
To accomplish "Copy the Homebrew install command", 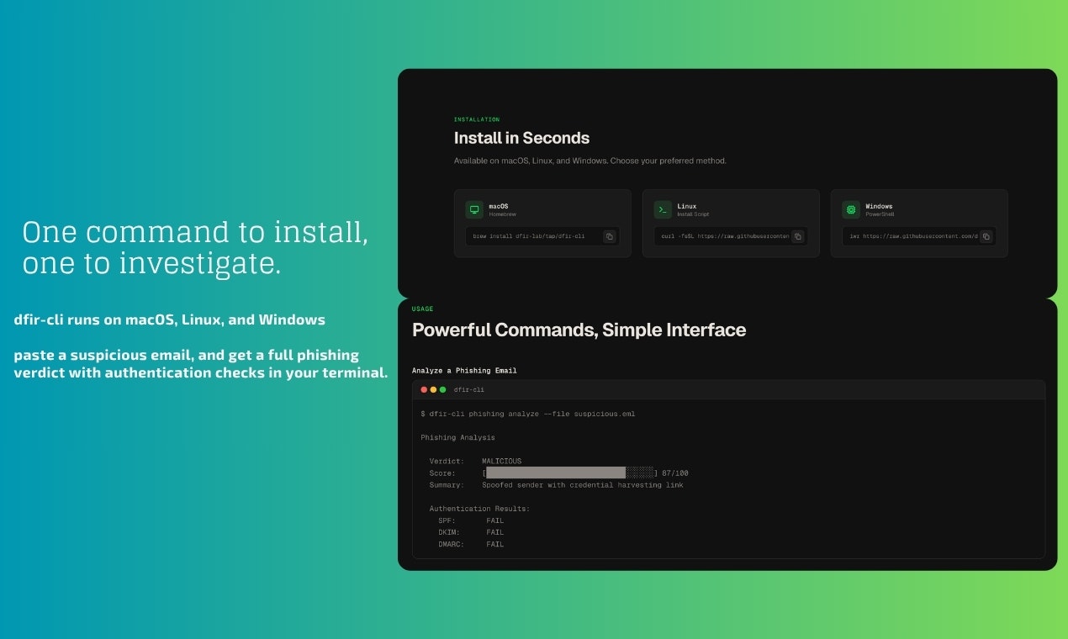I will click(x=610, y=236).
